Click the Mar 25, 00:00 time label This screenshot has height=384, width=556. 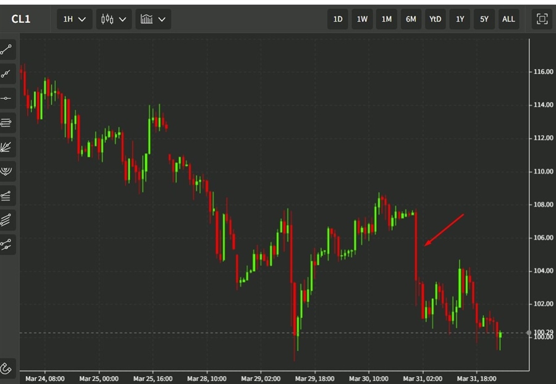coord(99,378)
